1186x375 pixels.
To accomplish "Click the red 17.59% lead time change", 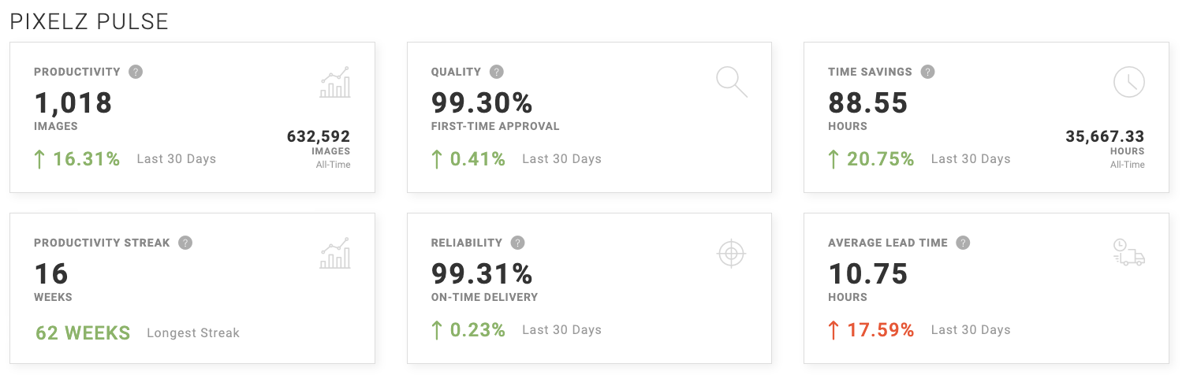I will pyautogui.click(x=880, y=330).
